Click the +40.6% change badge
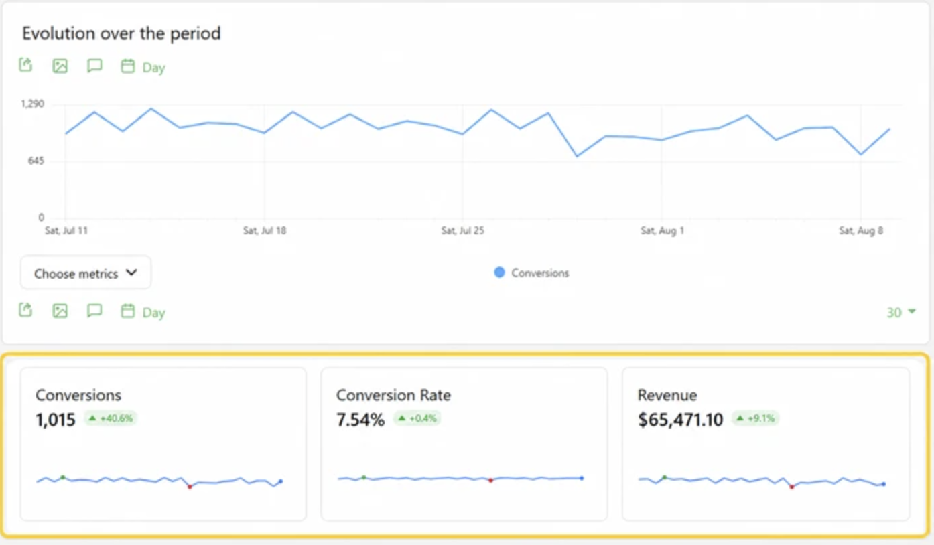The height and width of the screenshot is (545, 934). (111, 418)
